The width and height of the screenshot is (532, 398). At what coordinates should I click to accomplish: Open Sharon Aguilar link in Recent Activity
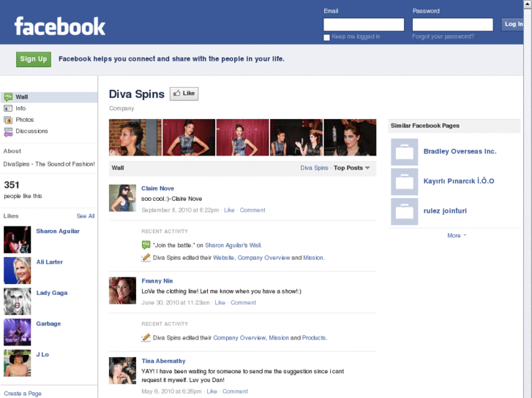point(224,245)
